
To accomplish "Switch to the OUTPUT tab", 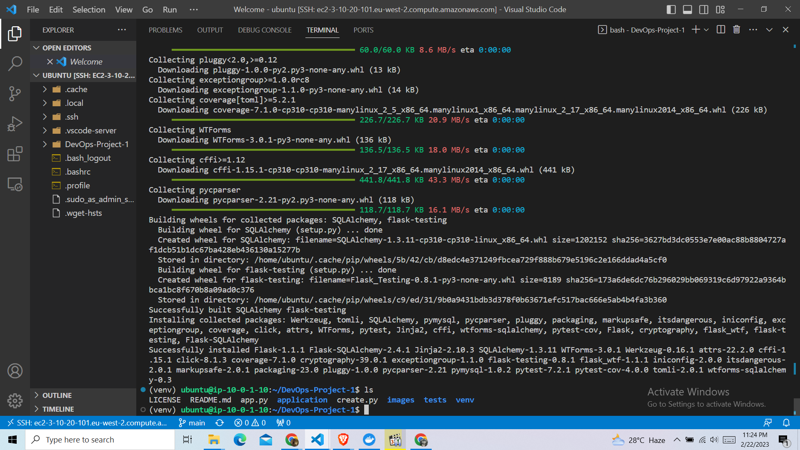I will point(210,30).
